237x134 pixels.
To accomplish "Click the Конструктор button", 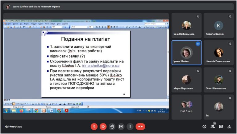I will point(149,27).
